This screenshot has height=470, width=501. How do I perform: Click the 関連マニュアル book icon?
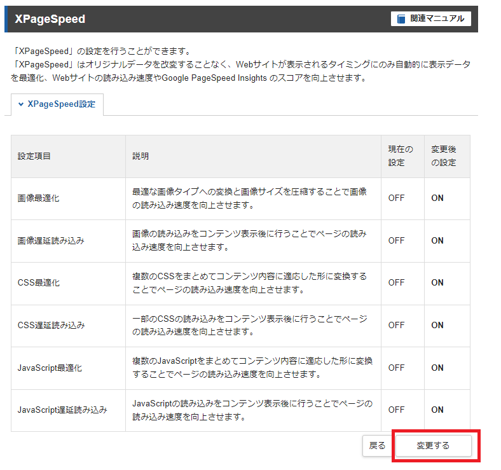pyautogui.click(x=401, y=19)
